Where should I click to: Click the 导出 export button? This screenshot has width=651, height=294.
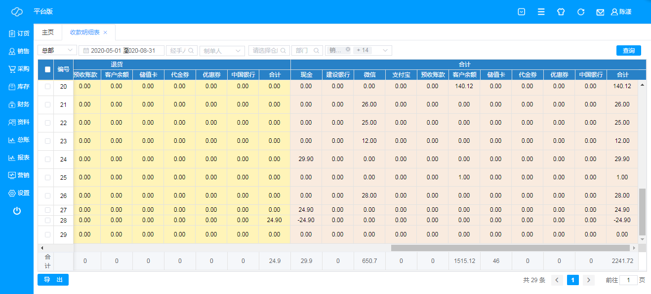tap(53, 280)
